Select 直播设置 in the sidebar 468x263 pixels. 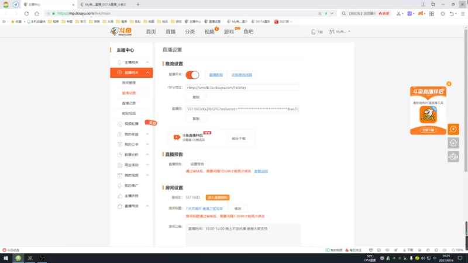point(129,93)
